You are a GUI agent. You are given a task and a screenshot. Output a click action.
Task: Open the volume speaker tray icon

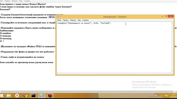pyautogui.click(x=162, y=96)
